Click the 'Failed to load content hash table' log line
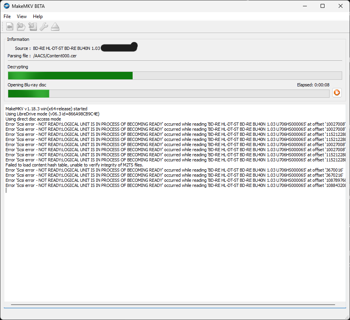This screenshot has height=320, width=350. pyautogui.click(x=74, y=165)
